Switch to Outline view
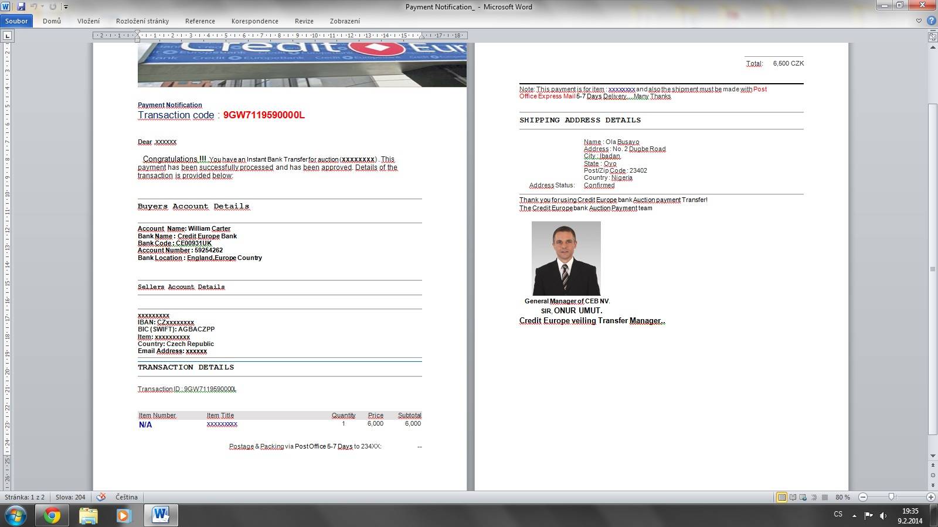 point(814,497)
